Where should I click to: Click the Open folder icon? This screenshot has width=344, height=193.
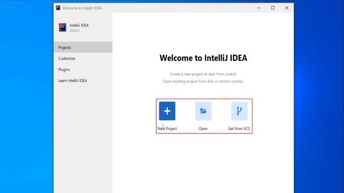coord(203,111)
